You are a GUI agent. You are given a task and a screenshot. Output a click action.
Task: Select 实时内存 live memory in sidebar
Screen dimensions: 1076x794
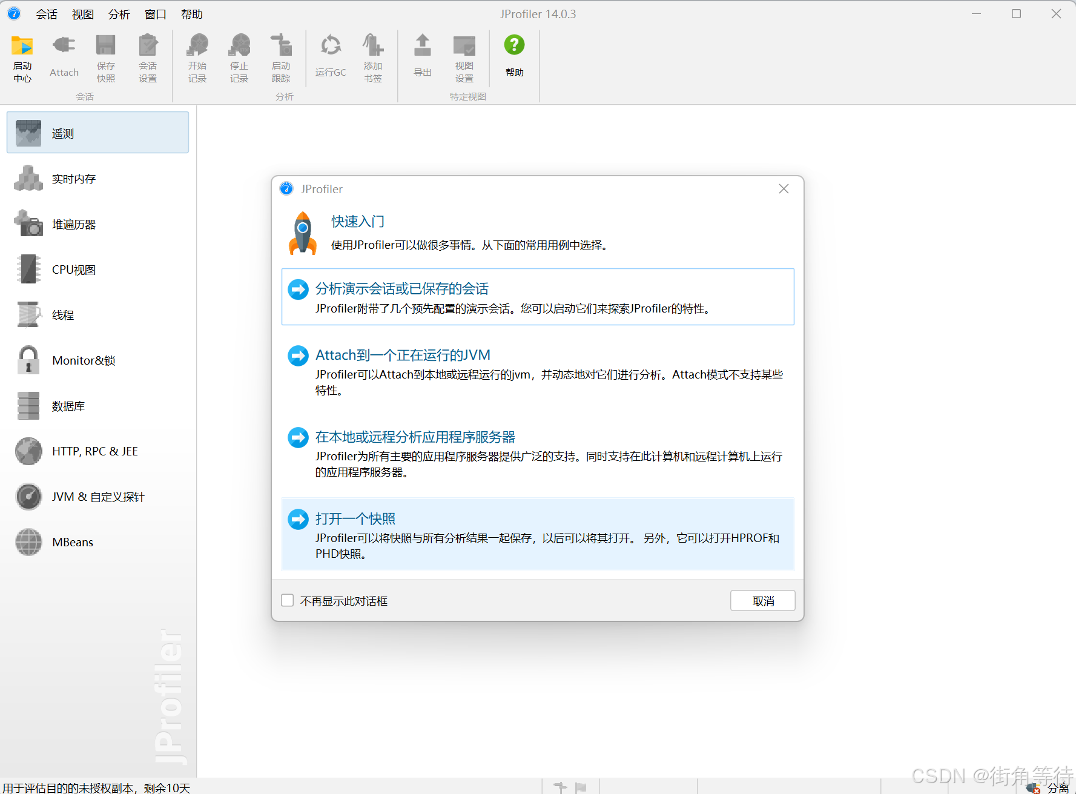tap(97, 179)
